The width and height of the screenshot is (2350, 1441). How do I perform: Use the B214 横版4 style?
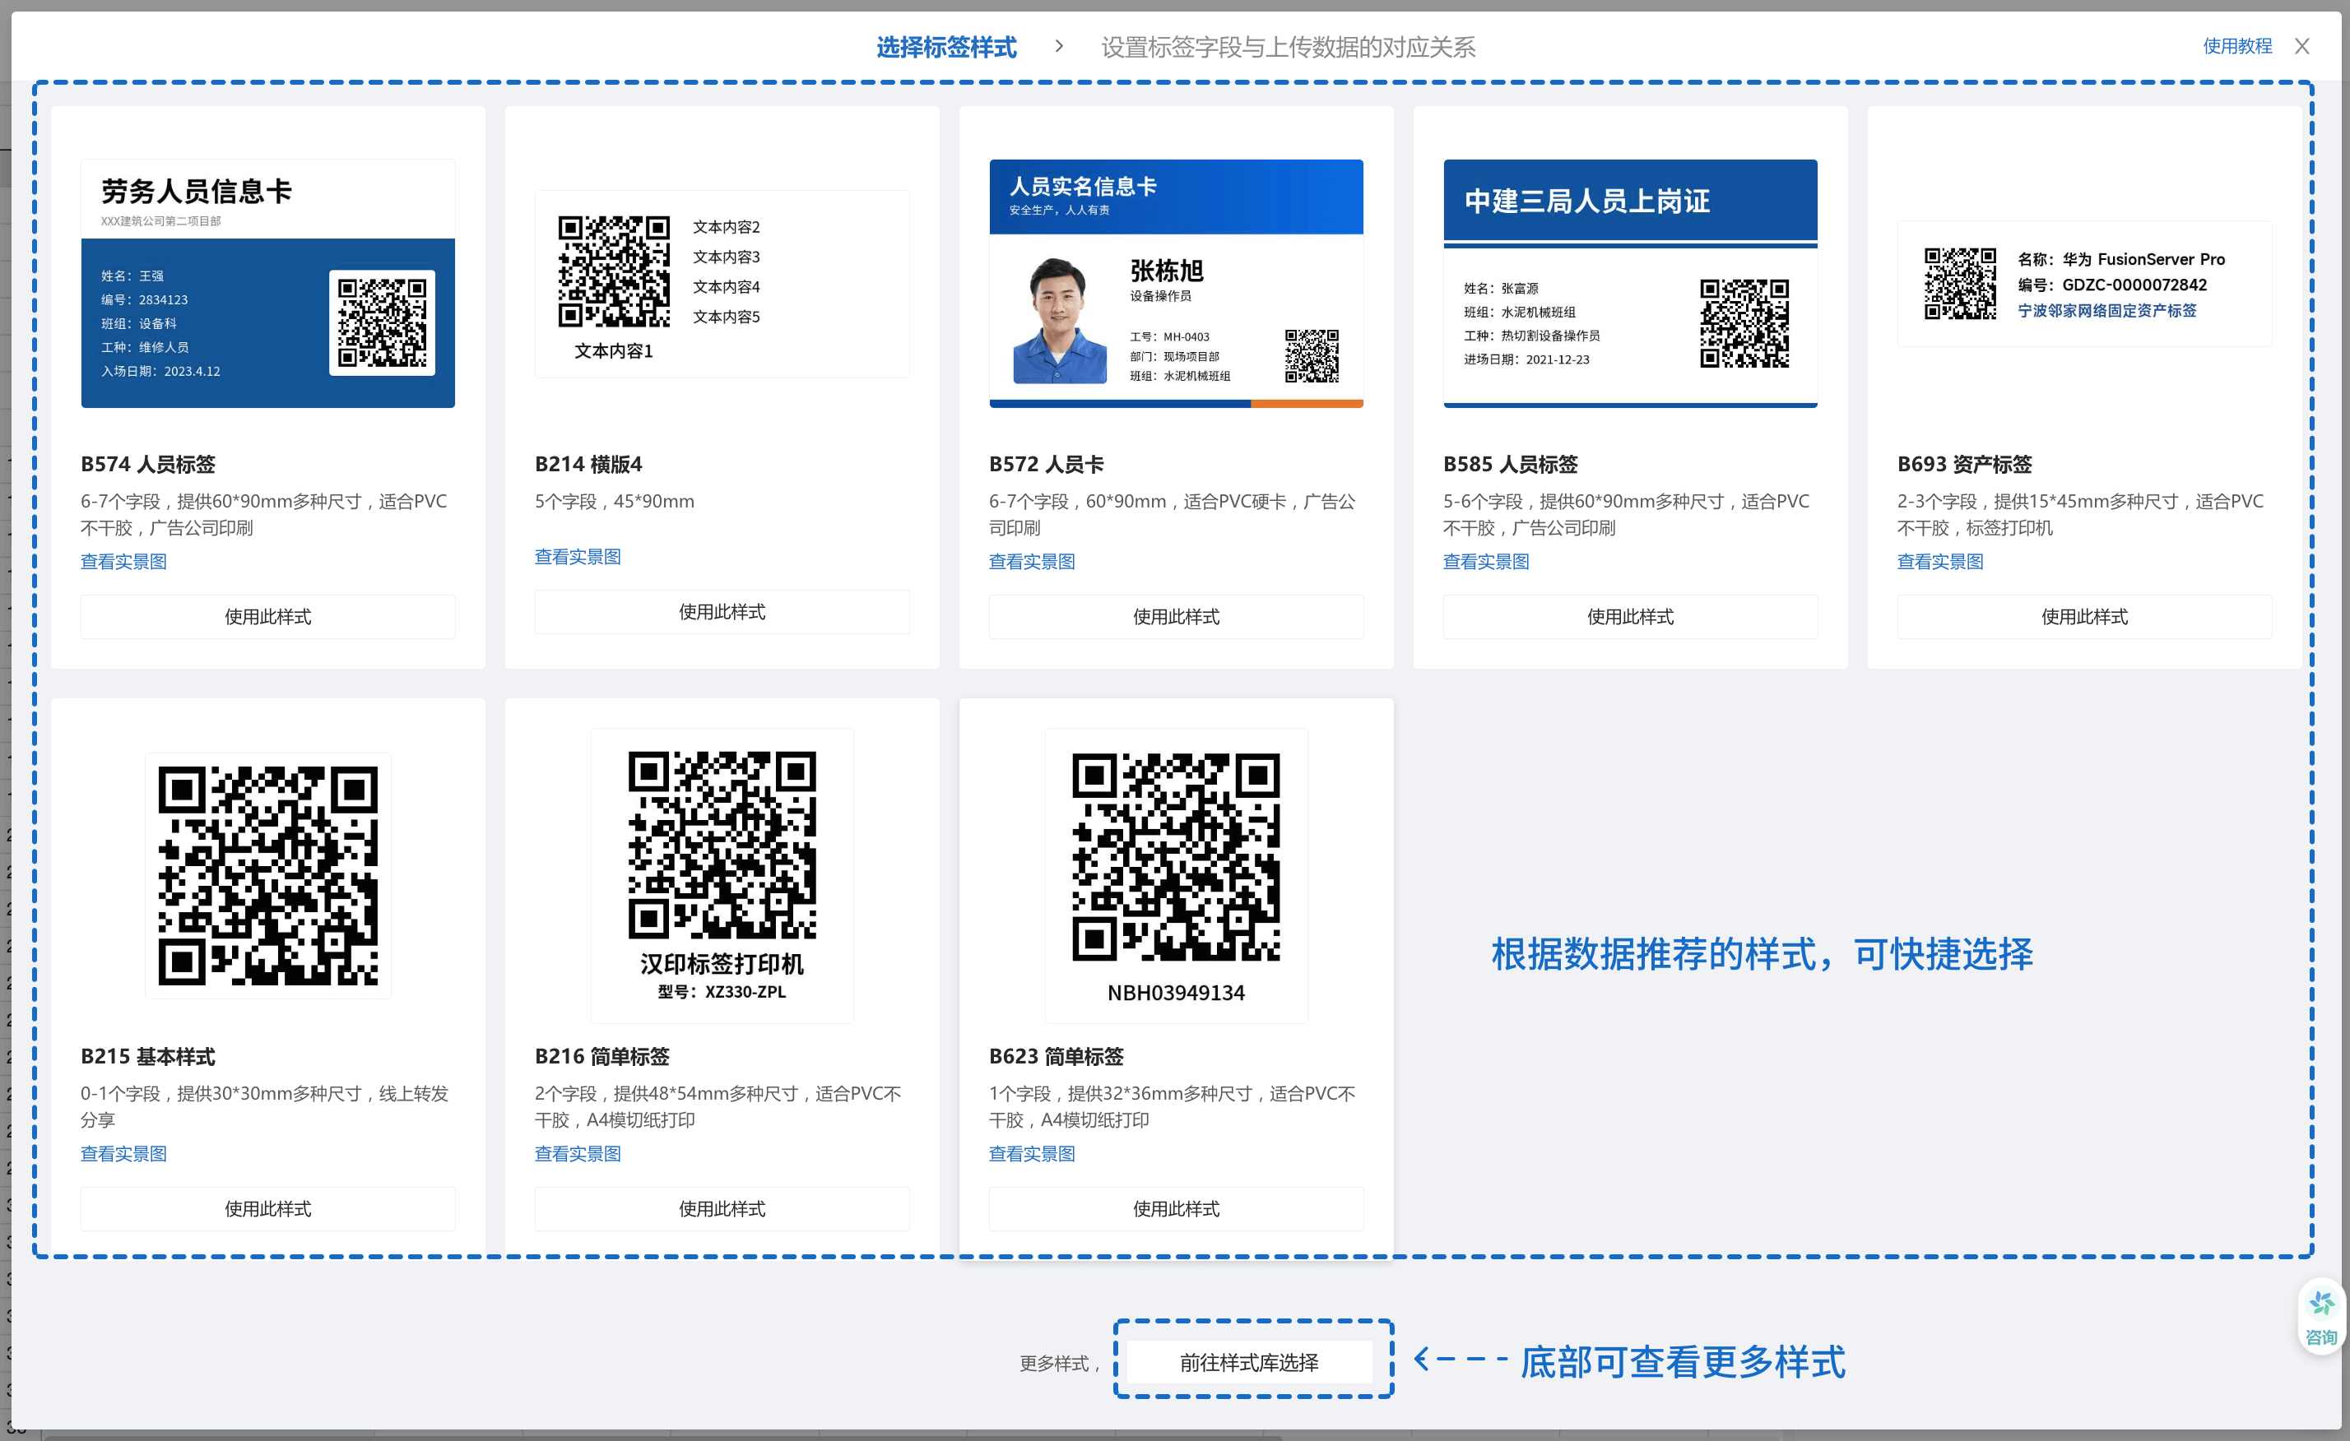coord(722,612)
